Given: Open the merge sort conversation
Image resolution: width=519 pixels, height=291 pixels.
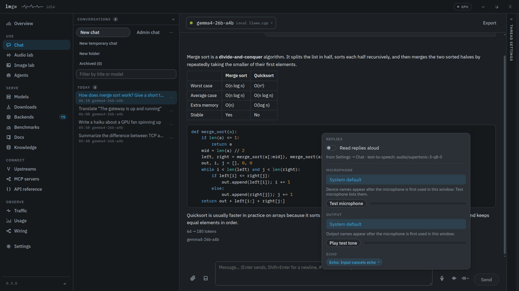Looking at the screenshot, I should point(123,98).
